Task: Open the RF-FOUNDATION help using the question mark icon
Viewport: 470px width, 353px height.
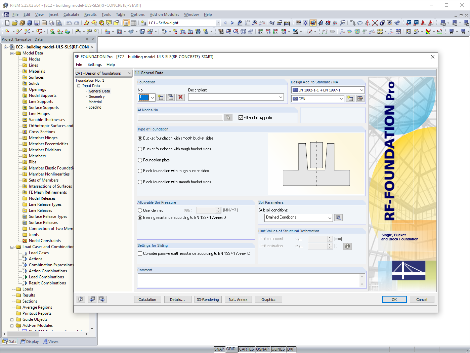Action: click(x=80, y=299)
